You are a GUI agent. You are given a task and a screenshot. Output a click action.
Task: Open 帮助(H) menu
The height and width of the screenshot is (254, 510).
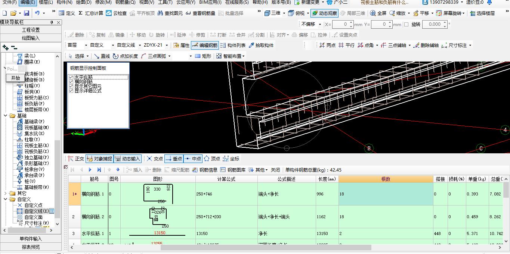pyautogui.click(x=260, y=2)
